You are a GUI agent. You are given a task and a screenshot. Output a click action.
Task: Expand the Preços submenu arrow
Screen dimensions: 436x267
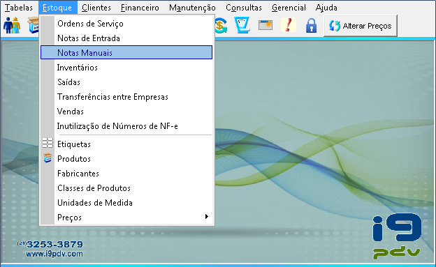[207, 217]
